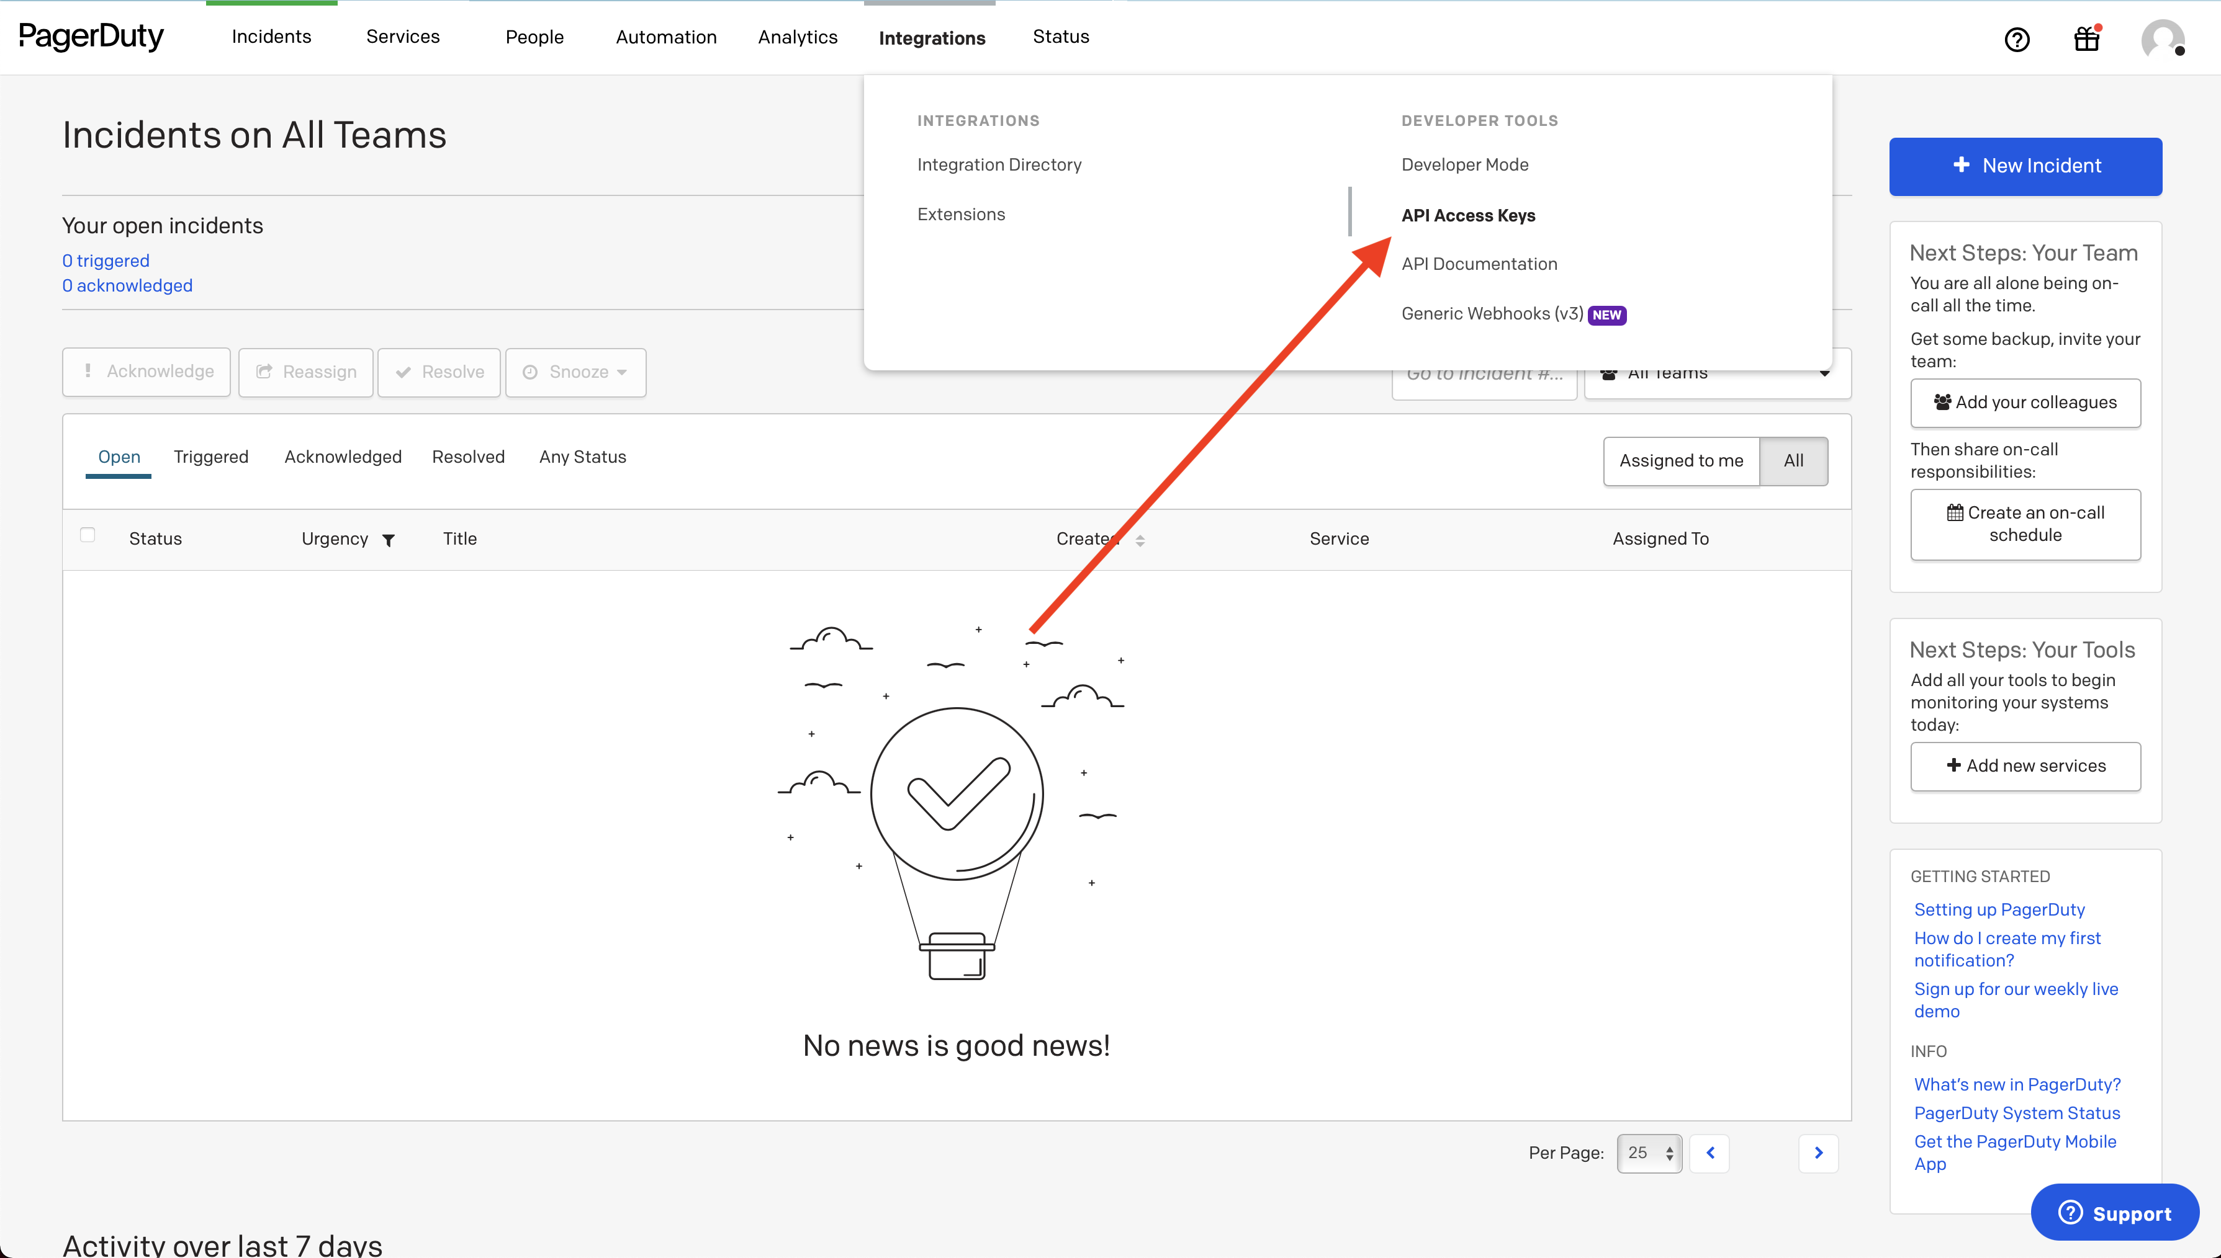Open the 0 acknowledged link

(127, 286)
